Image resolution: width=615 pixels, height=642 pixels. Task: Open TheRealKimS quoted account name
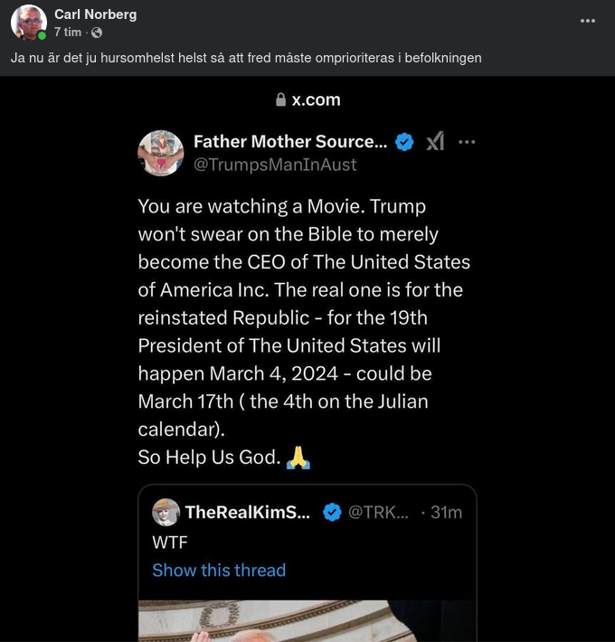click(247, 512)
